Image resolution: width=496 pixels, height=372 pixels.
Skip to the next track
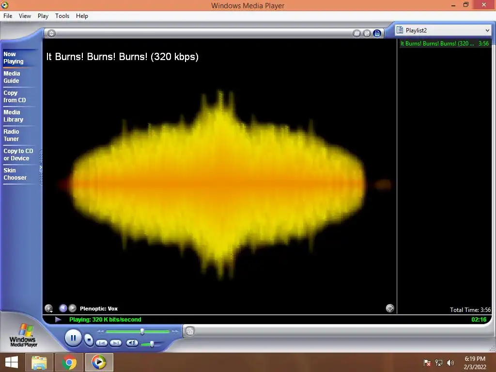tap(116, 343)
